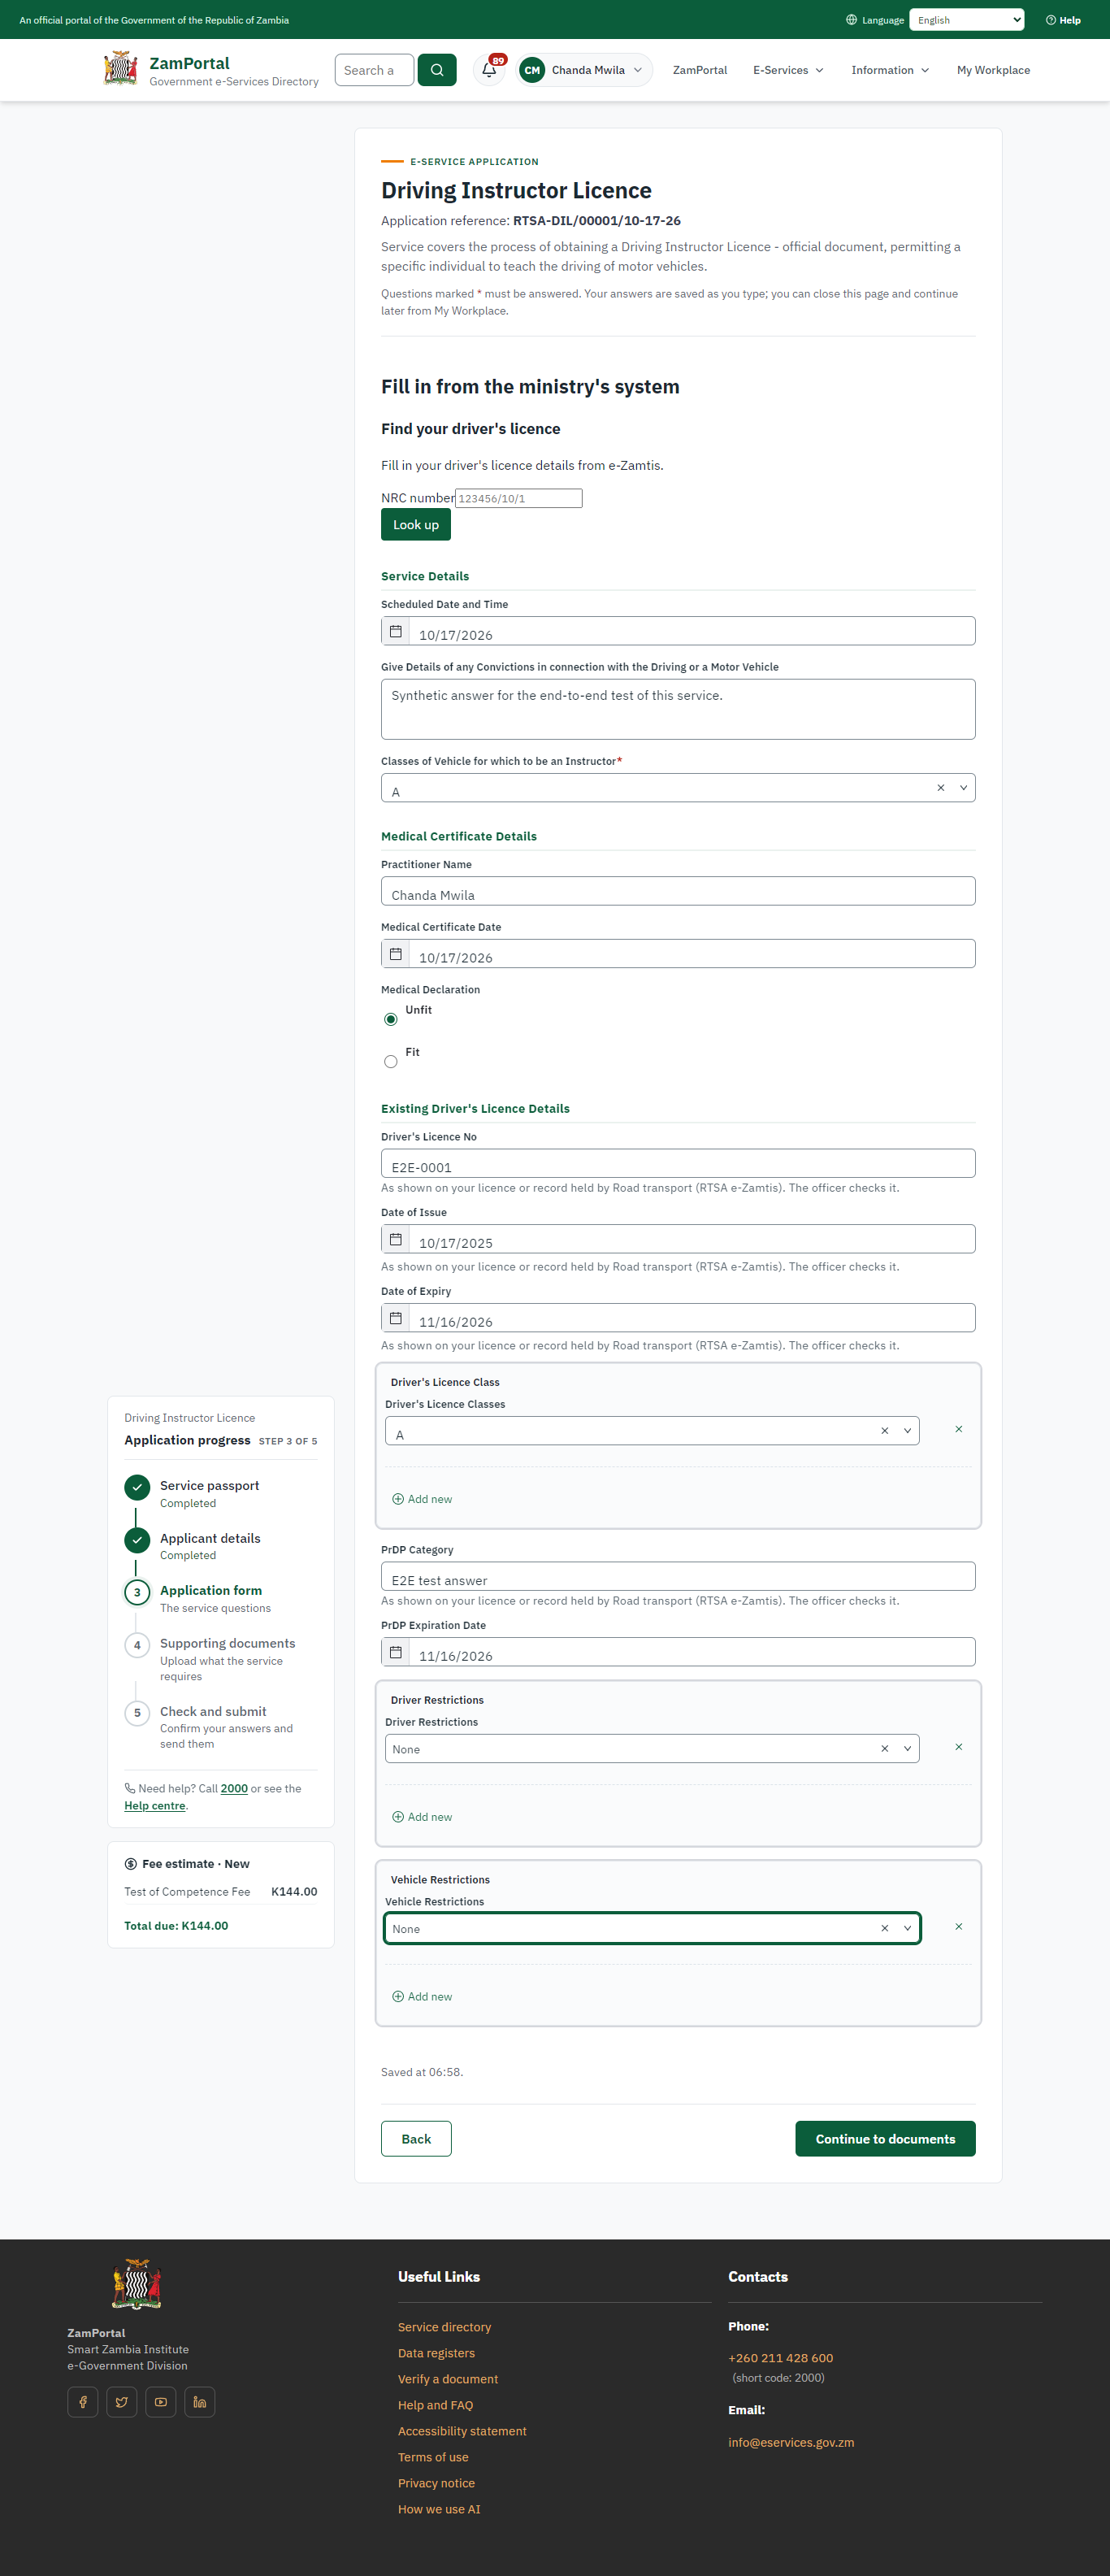This screenshot has height=2576, width=1110.
Task: Clear the Driver's Licence Classes value
Action: point(884,1431)
